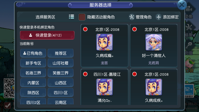Select the 推荐区 server tab
Image resolution: width=199 pixels, height=112 pixels.
pos(61,53)
